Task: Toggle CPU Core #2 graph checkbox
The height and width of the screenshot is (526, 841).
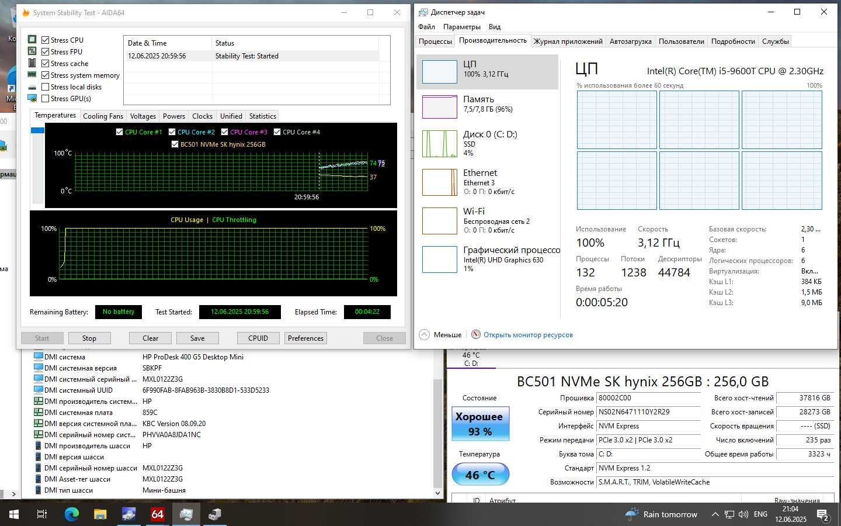Action: pyautogui.click(x=172, y=132)
